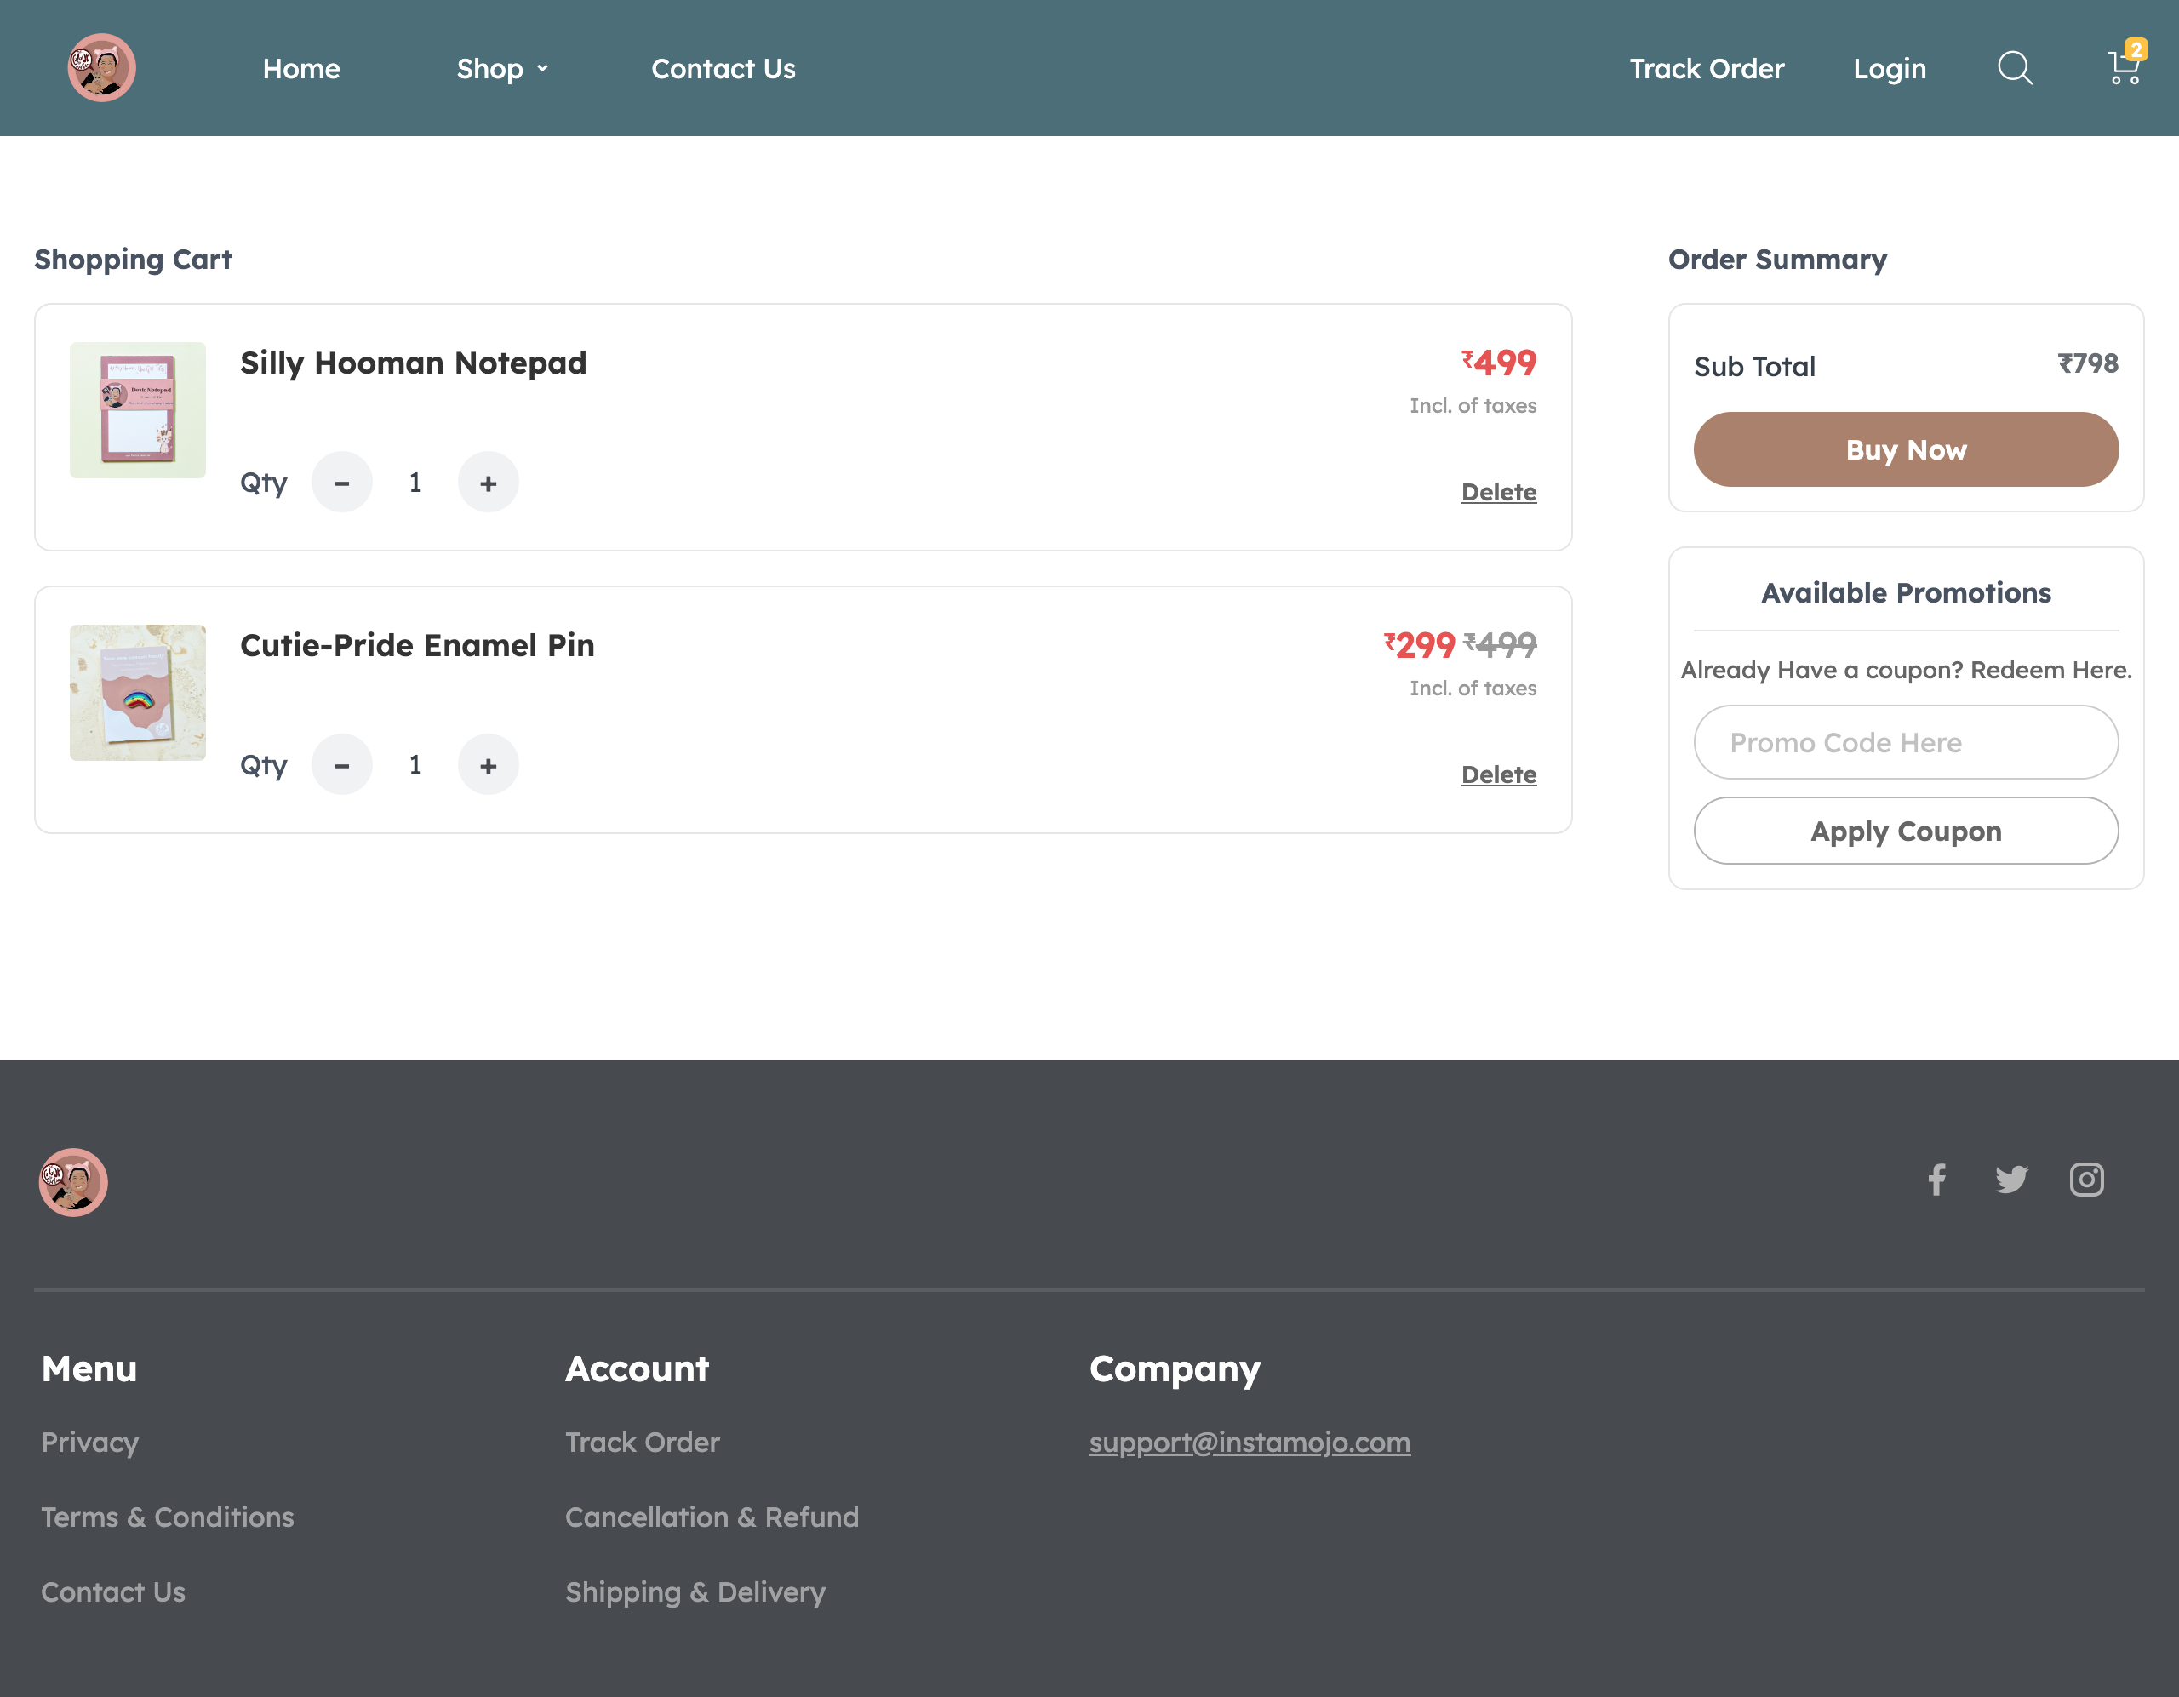Increase Silly Hooman Notepad quantity

click(488, 483)
